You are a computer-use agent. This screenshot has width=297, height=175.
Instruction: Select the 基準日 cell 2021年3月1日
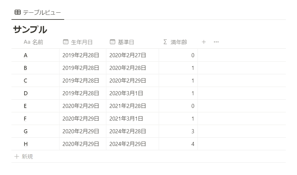(x=132, y=118)
